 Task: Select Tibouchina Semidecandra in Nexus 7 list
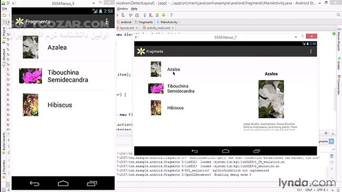click(x=180, y=89)
